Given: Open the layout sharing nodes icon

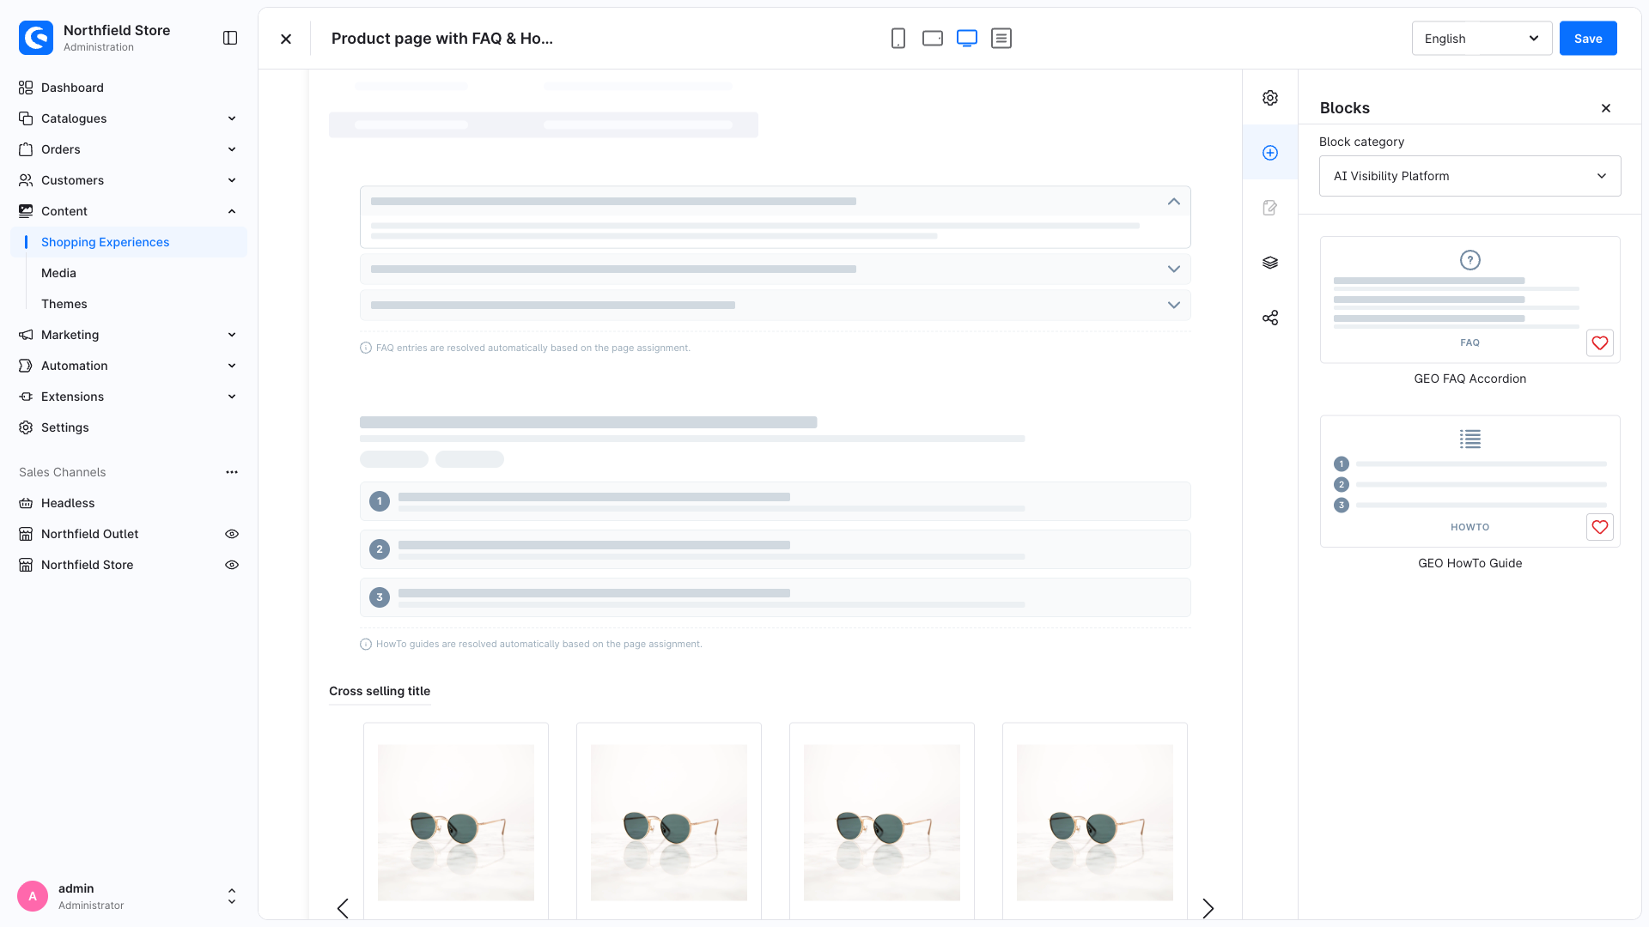Looking at the screenshot, I should [x=1270, y=318].
